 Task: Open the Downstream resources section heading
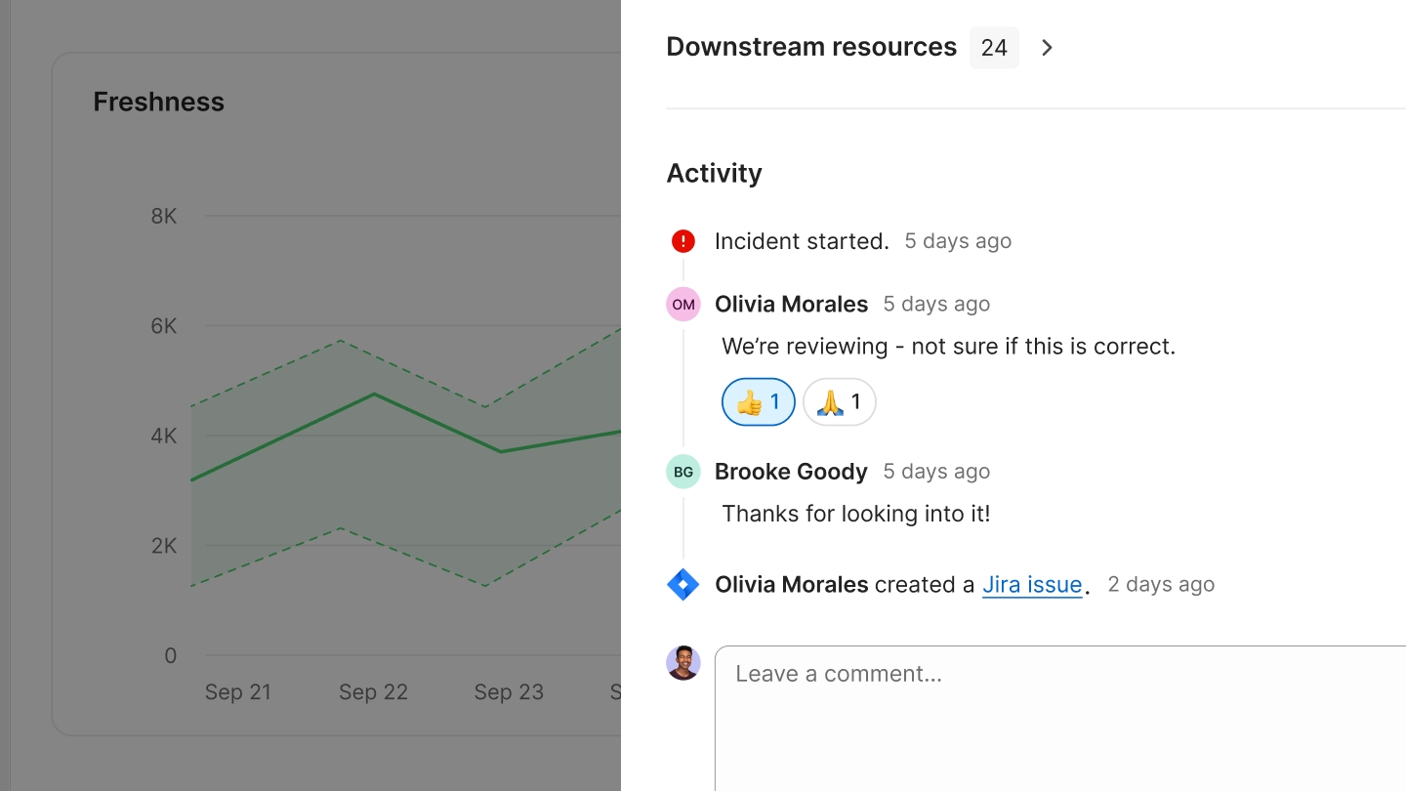coord(811,47)
